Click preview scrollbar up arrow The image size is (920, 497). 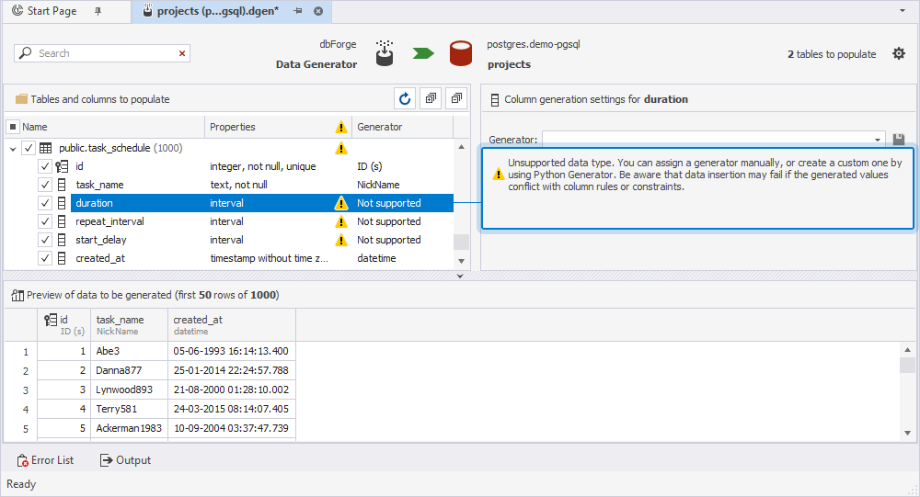[907, 350]
